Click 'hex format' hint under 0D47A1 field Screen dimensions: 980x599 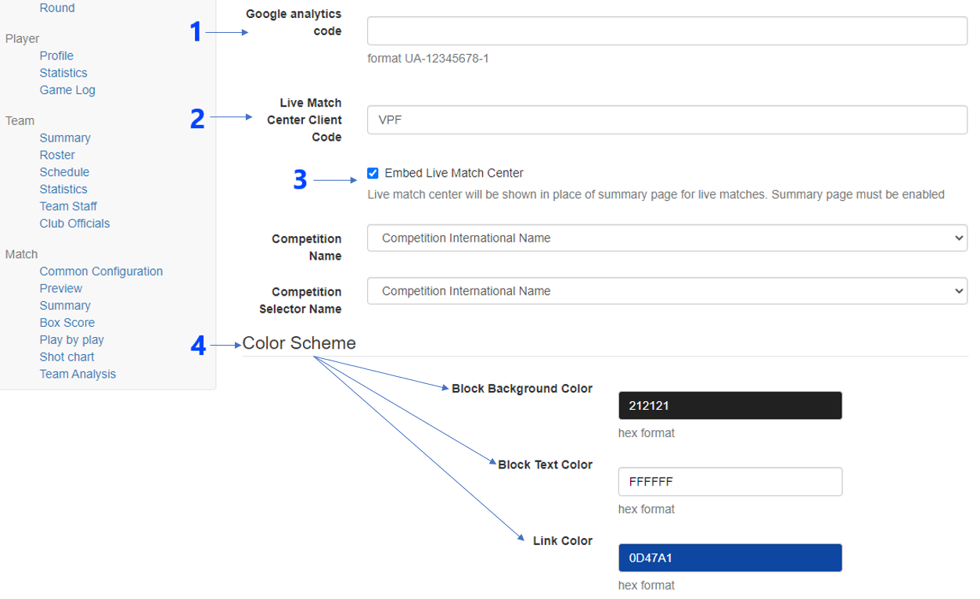(647, 585)
